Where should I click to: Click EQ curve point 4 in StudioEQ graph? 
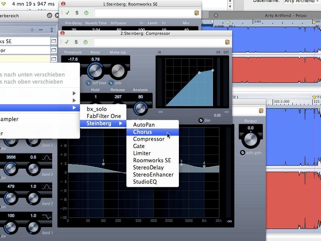point(204,166)
